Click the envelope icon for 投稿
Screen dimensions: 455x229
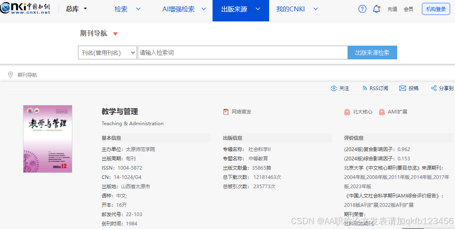[x=402, y=88]
